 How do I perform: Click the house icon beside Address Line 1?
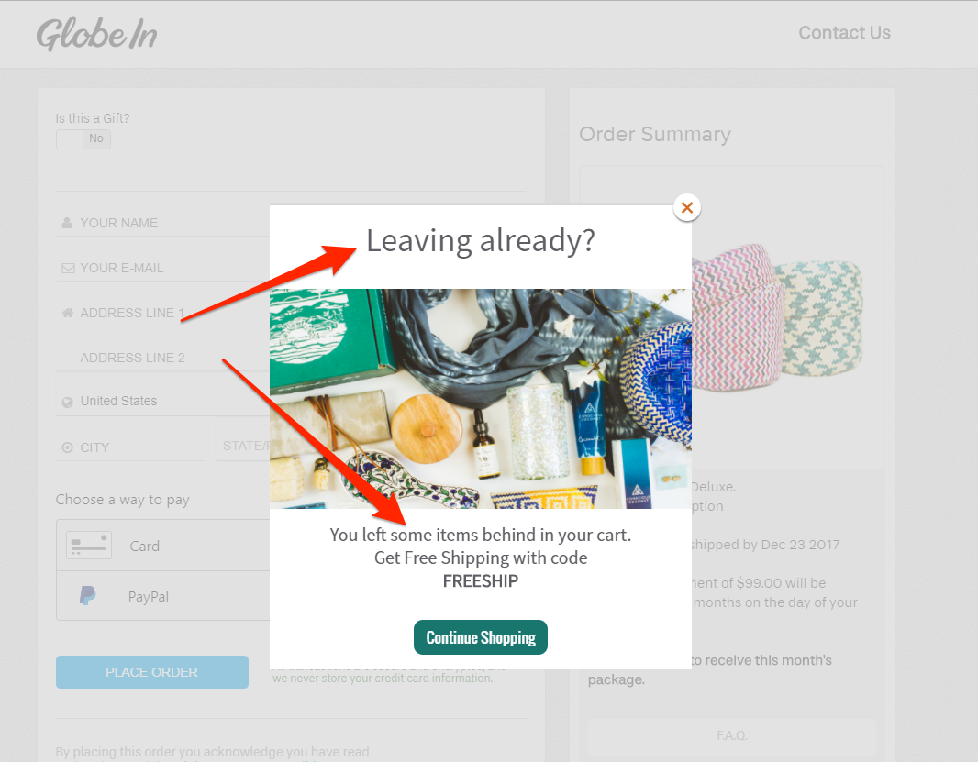click(67, 313)
